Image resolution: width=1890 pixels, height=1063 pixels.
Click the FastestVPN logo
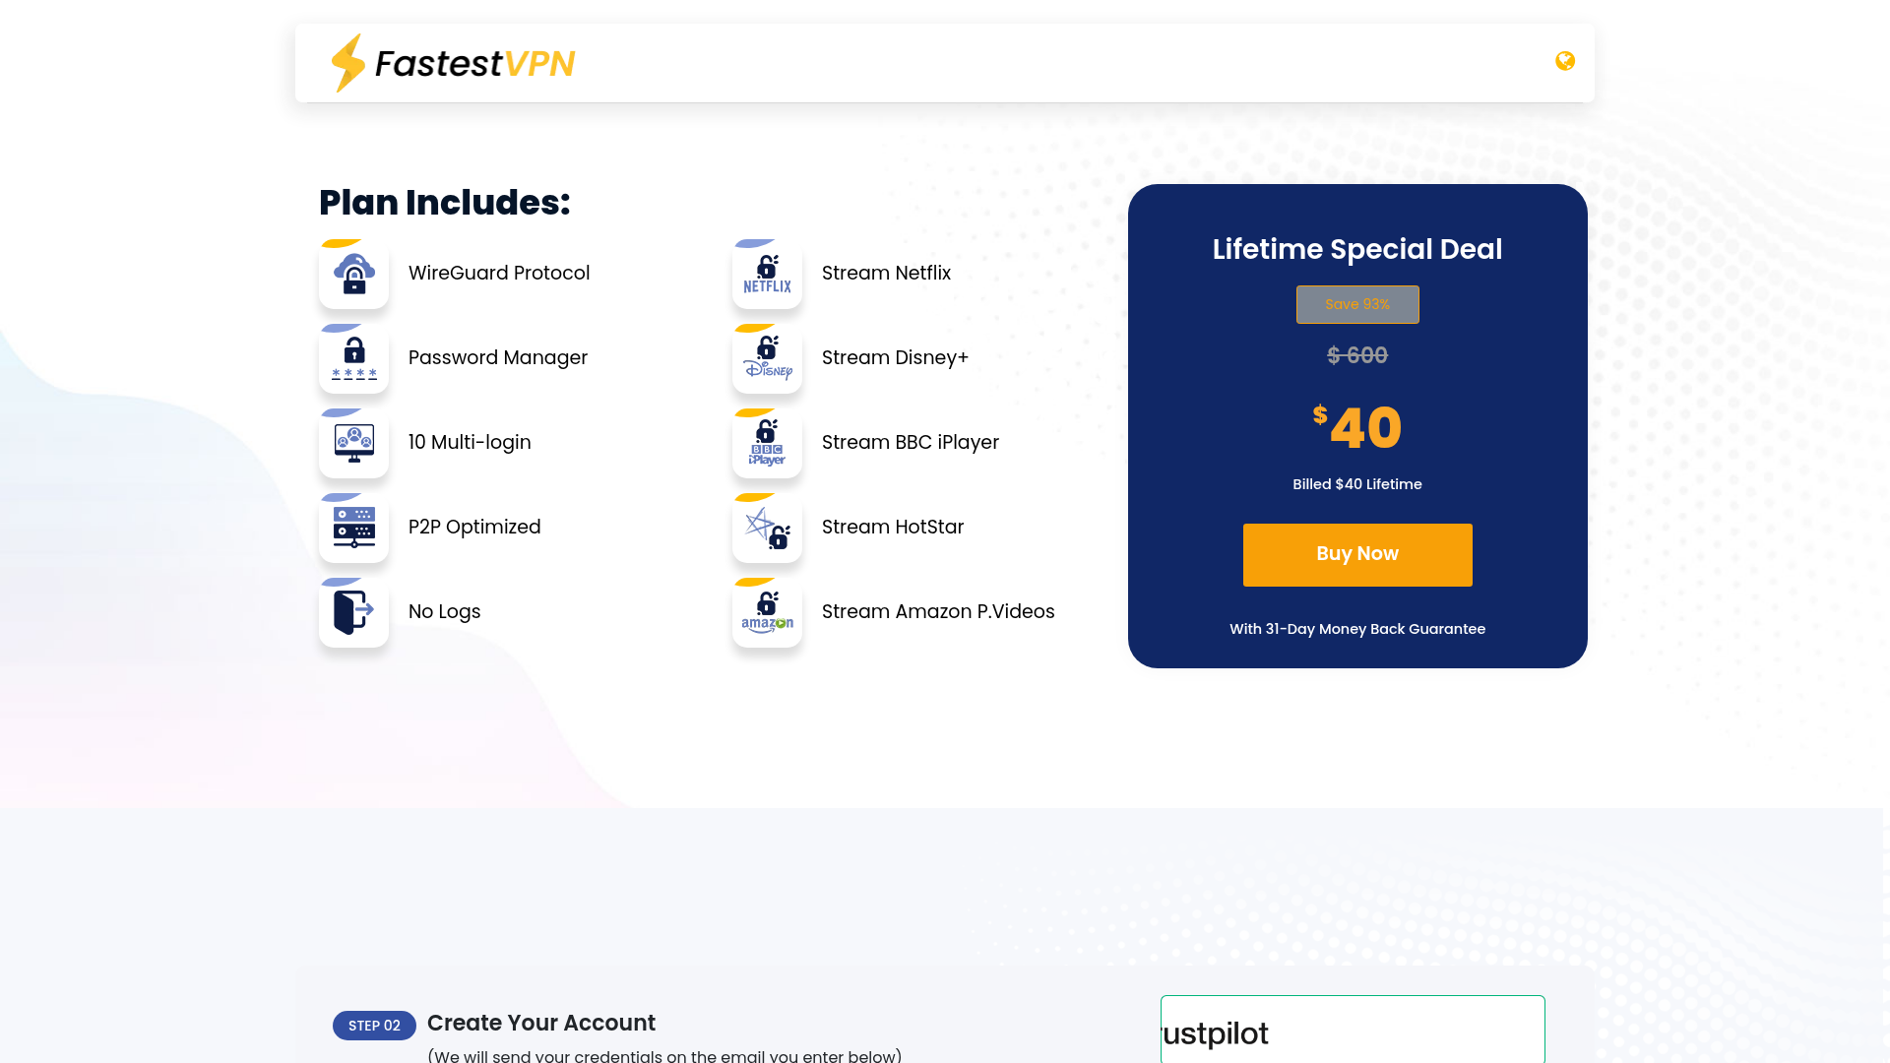coord(453,63)
